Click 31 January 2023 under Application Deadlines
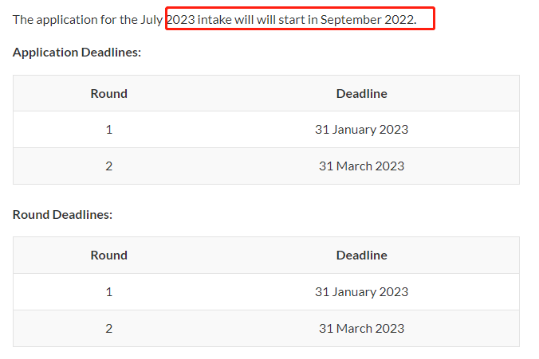 [x=361, y=130]
